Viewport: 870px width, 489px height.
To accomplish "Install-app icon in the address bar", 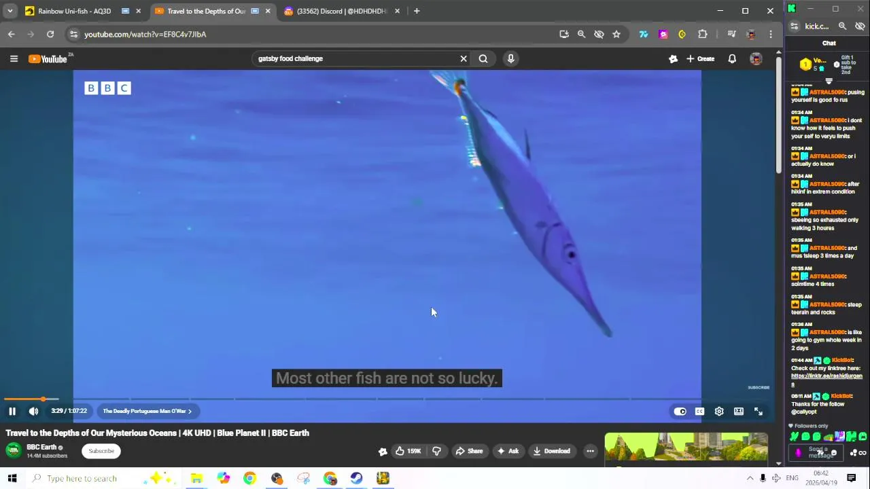I will pyautogui.click(x=564, y=34).
